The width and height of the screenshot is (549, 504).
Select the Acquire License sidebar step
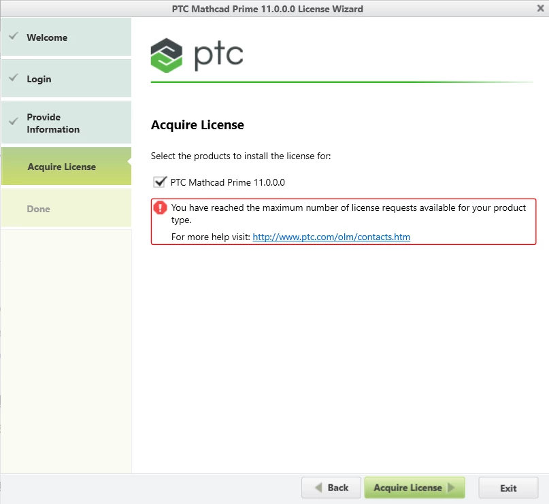tap(66, 166)
